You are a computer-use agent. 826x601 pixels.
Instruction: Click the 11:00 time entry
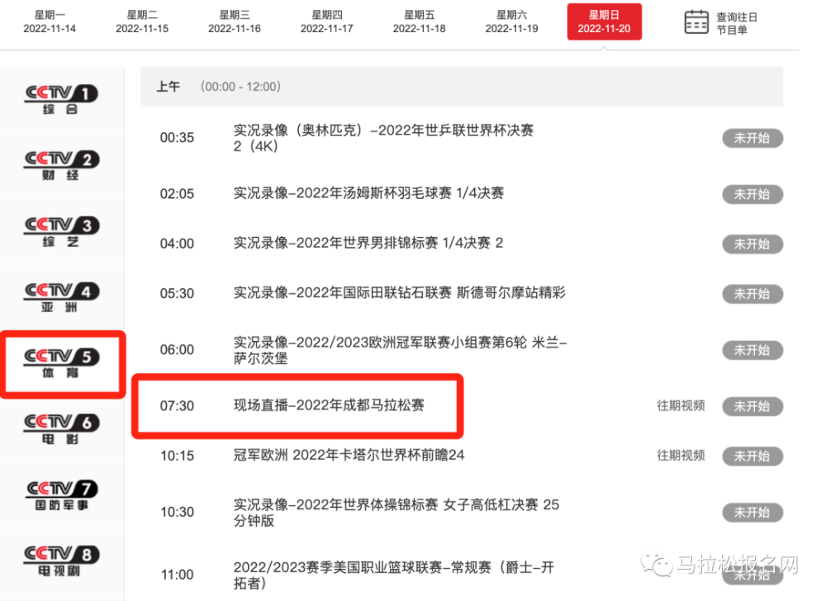177,575
